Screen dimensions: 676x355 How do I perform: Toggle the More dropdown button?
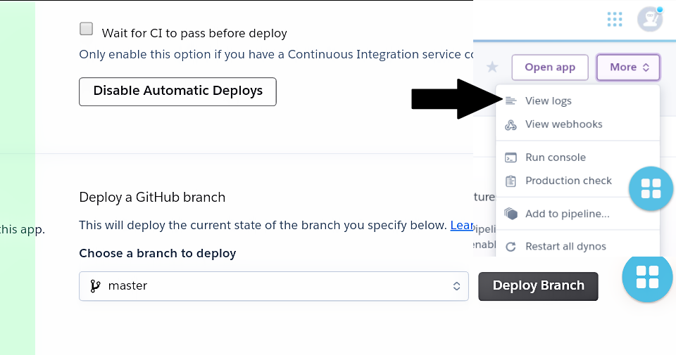point(628,67)
